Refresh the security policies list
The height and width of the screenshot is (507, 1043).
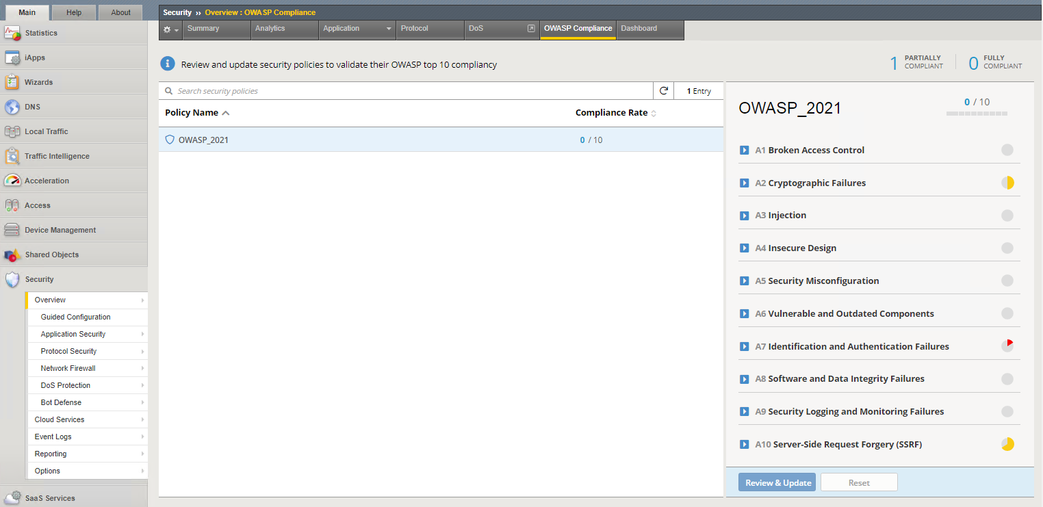(662, 90)
